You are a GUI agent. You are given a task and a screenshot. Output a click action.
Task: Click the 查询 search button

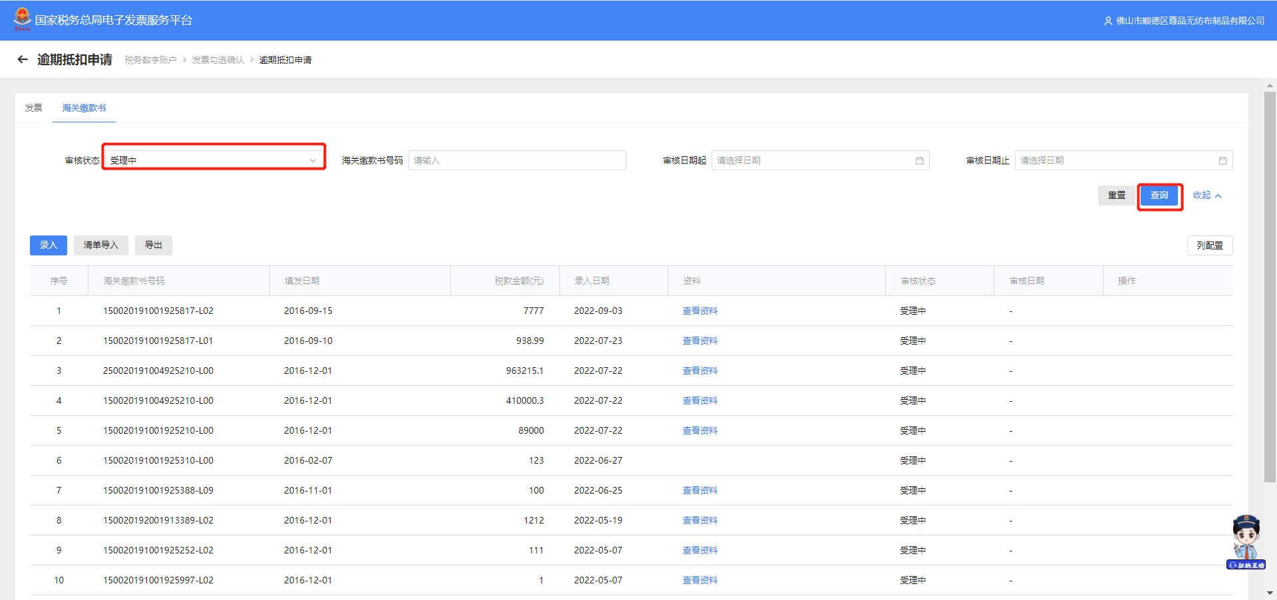click(1159, 196)
